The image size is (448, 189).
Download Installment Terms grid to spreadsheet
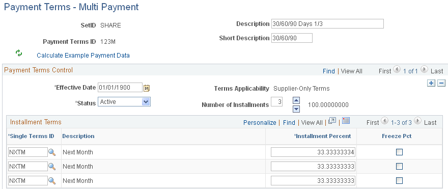(x=346, y=121)
